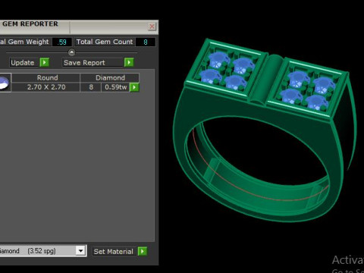Click the Save Report button
364x273 pixels.
(93, 62)
